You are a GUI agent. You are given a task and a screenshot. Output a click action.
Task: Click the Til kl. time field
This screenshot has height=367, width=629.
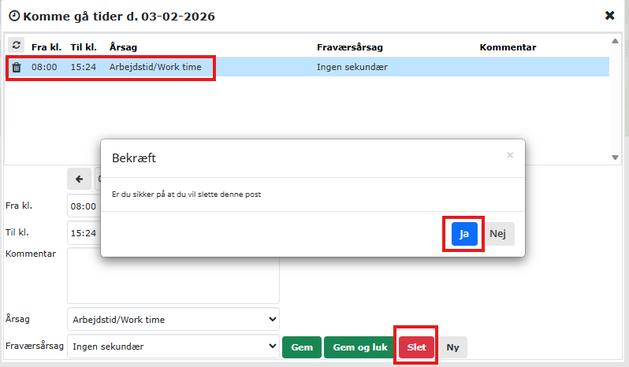(x=84, y=233)
